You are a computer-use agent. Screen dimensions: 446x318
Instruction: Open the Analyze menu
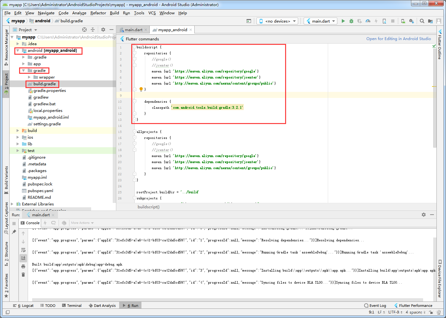click(79, 13)
